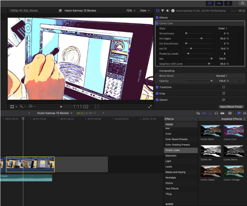Toggle audio skimming icon

(x=210, y=113)
